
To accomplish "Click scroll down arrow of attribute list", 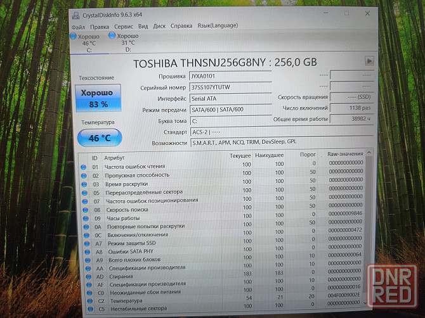I will click(x=365, y=303).
